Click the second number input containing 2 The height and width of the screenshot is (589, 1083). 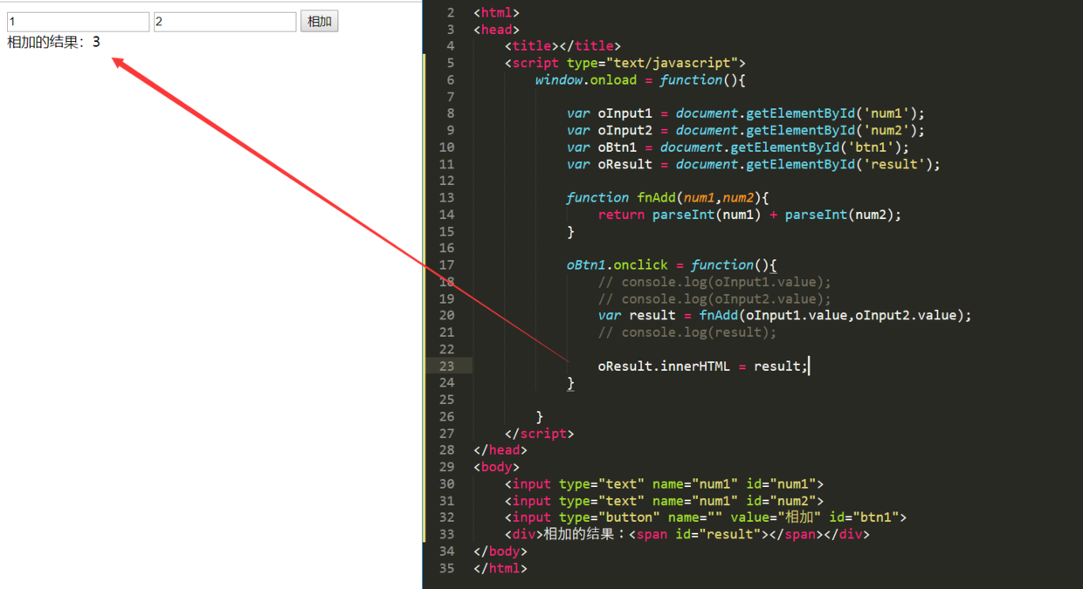[x=225, y=22]
